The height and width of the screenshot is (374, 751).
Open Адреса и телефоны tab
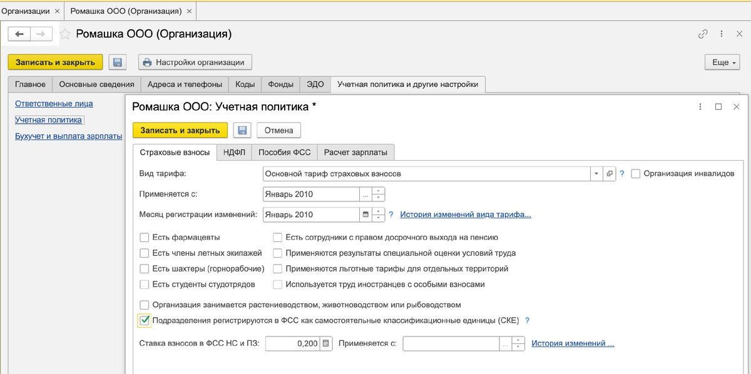pos(185,84)
